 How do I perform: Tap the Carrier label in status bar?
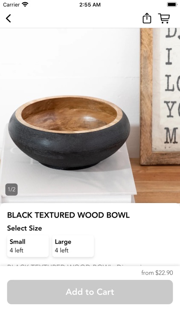(x=11, y=5)
